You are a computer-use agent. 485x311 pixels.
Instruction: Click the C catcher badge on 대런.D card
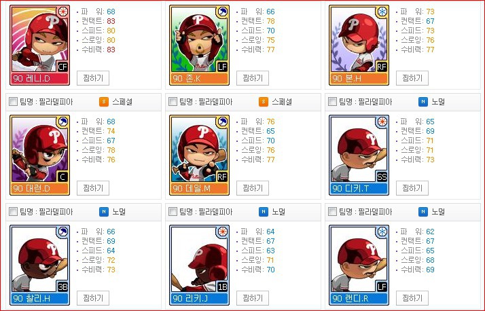[x=62, y=177]
